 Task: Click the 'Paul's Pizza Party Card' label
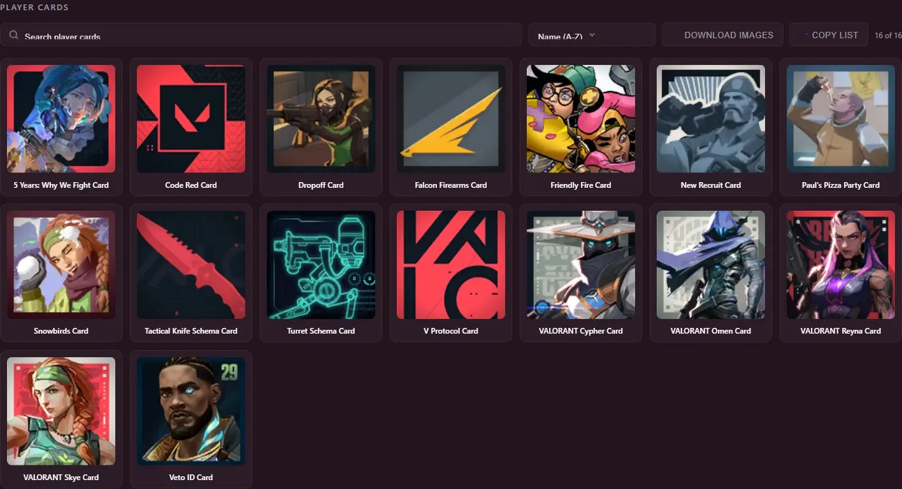click(x=841, y=185)
